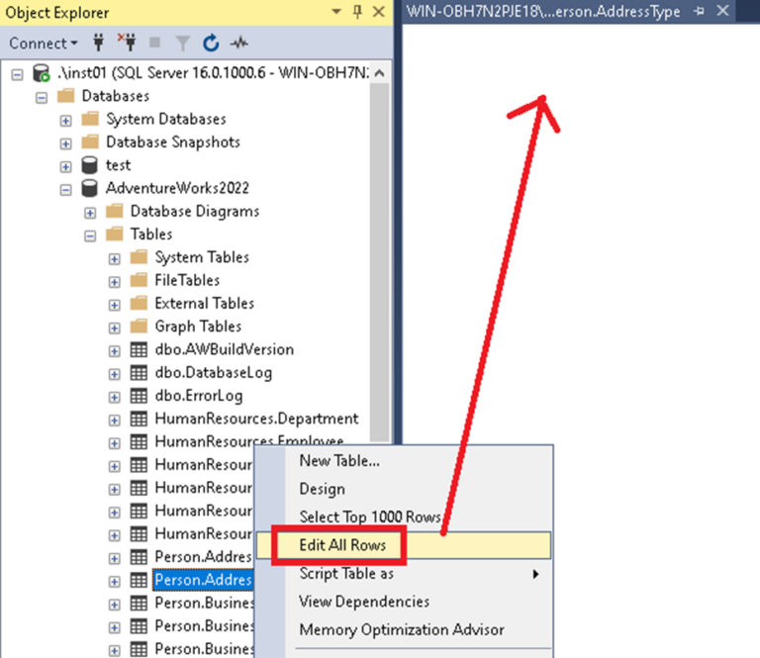760x658 pixels.
Task: Click the Object Explorer scroll up arrow
Action: (380, 73)
